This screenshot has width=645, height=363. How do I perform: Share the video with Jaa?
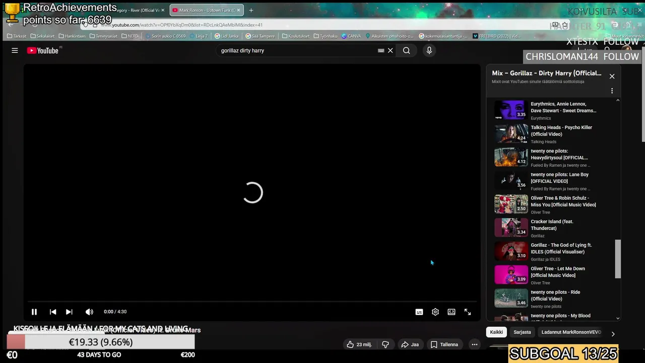click(410, 344)
